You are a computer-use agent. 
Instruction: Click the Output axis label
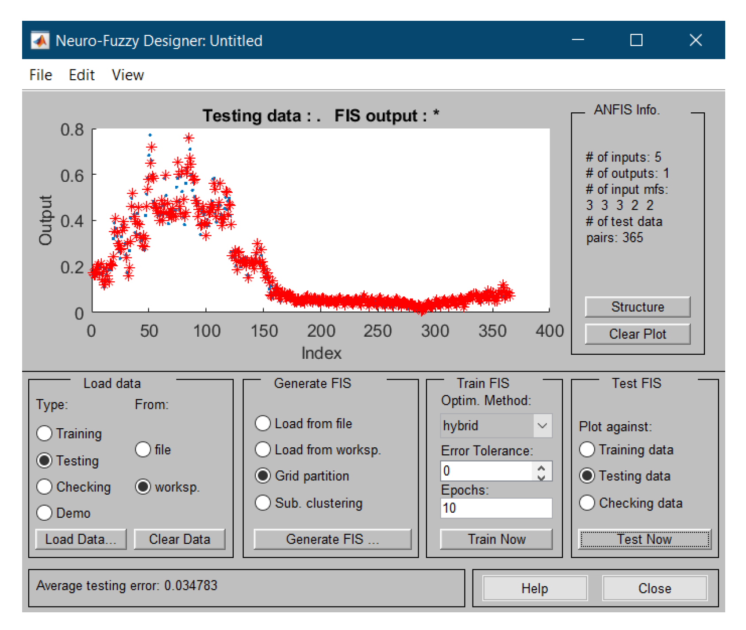46,220
